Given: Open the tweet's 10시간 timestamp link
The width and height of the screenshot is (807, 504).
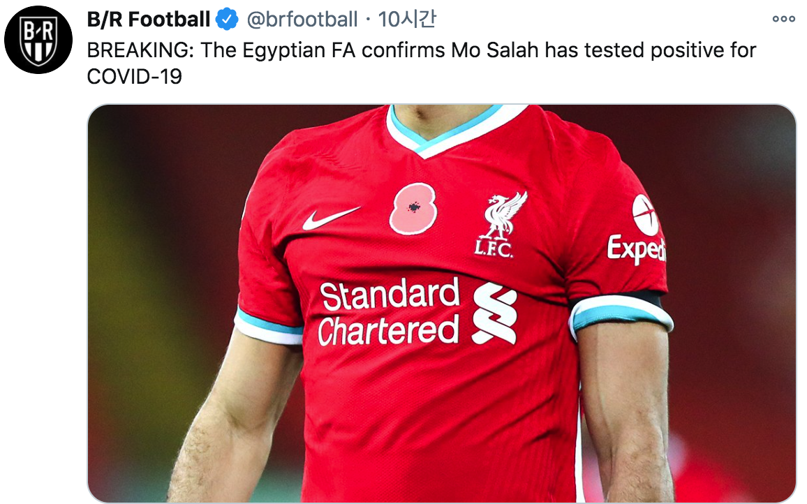Looking at the screenshot, I should click(x=407, y=20).
